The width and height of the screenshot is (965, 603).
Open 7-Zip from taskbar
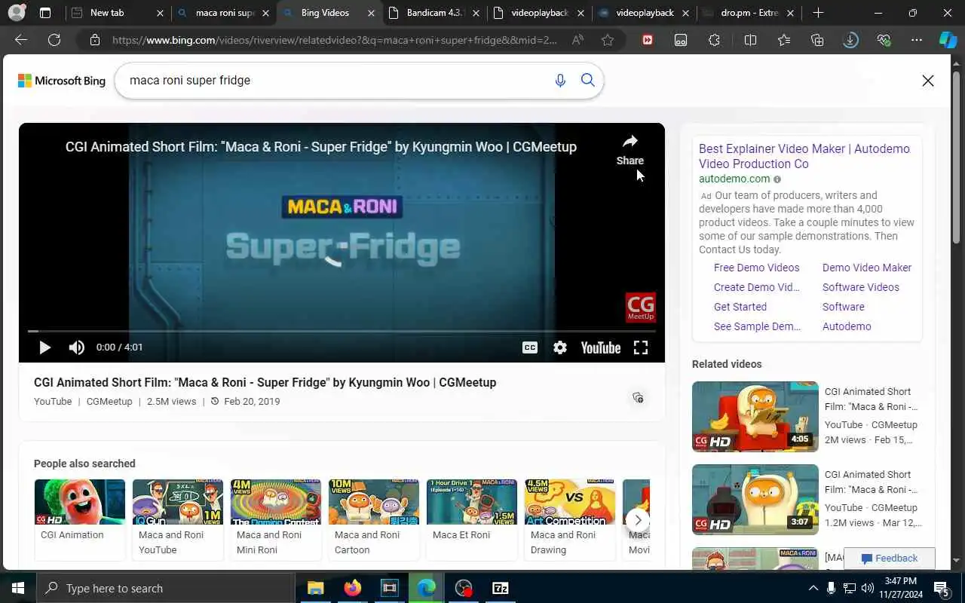click(501, 588)
